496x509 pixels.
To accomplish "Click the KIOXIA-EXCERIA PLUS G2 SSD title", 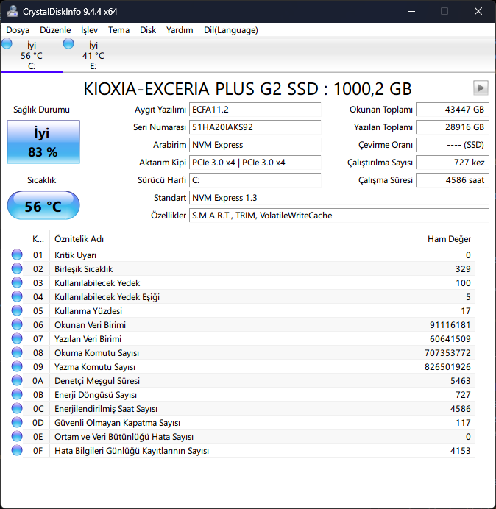I will (x=247, y=88).
